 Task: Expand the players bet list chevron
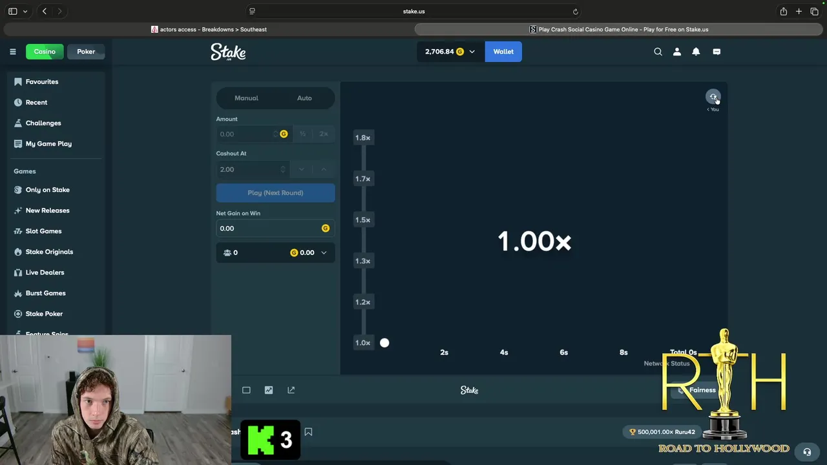click(324, 253)
